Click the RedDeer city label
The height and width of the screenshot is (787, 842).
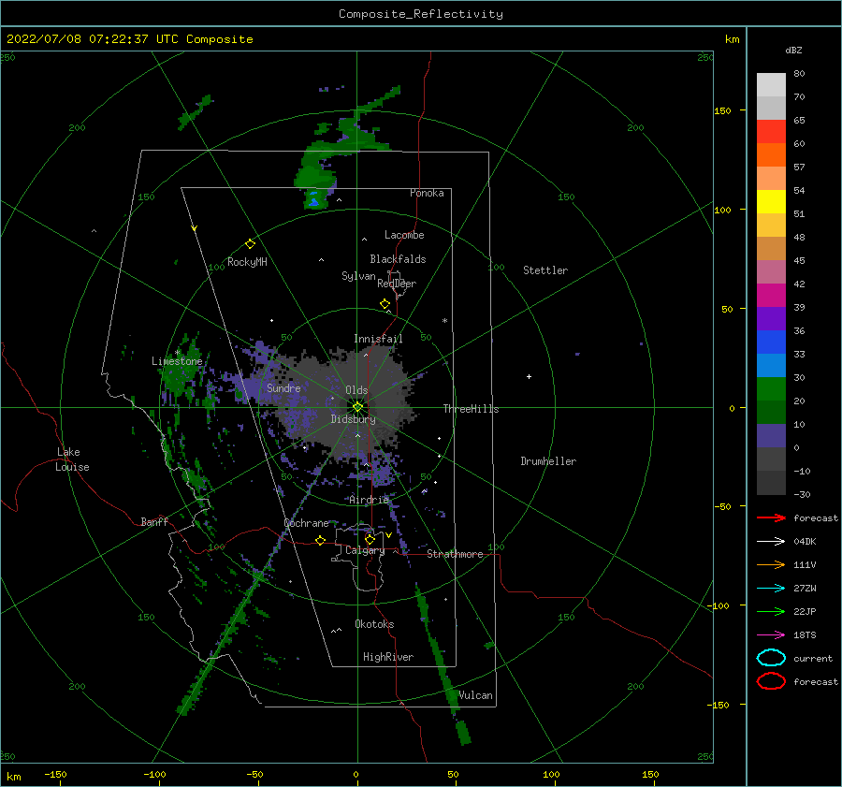pos(397,284)
